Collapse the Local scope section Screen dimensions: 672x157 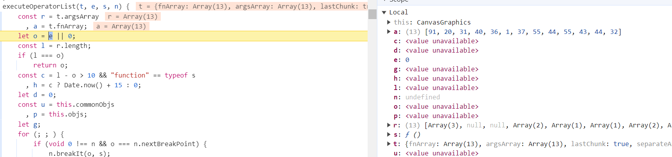point(384,12)
